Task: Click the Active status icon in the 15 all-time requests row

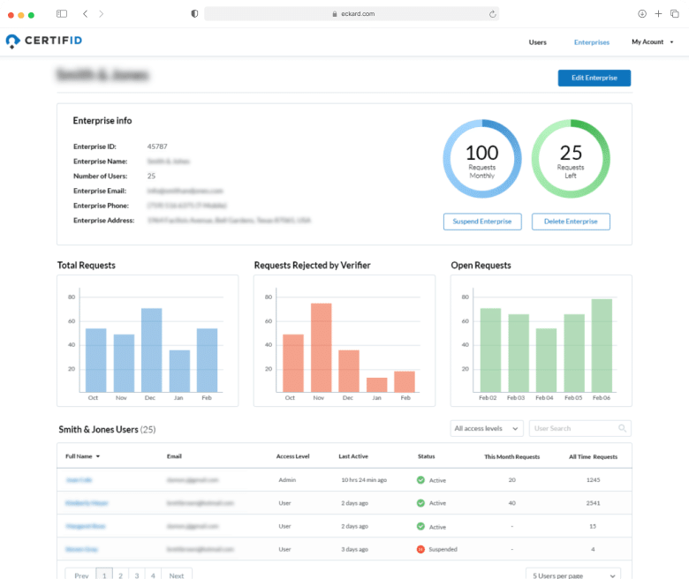Action: pyautogui.click(x=420, y=526)
